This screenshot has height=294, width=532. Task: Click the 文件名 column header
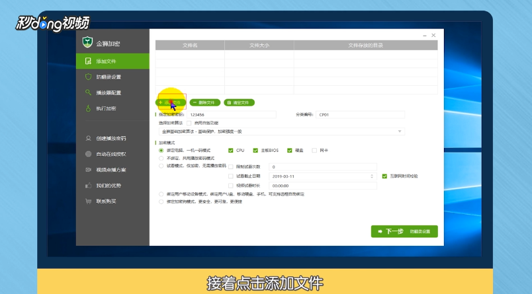(x=190, y=45)
